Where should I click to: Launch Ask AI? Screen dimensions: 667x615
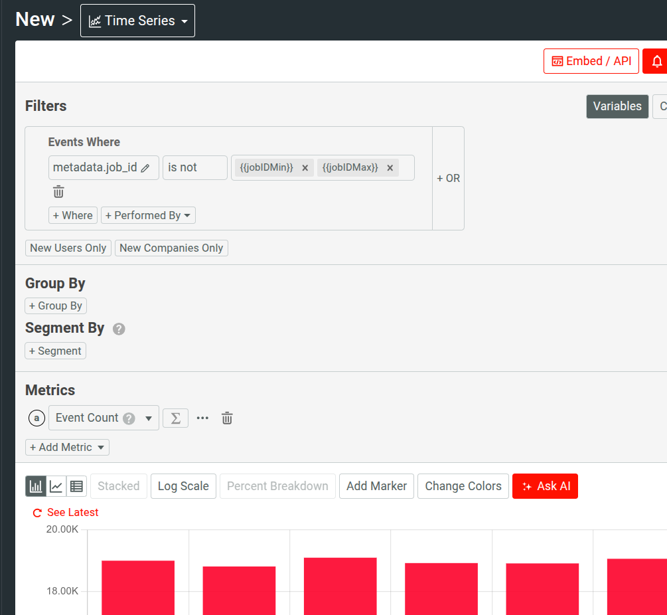coord(545,485)
